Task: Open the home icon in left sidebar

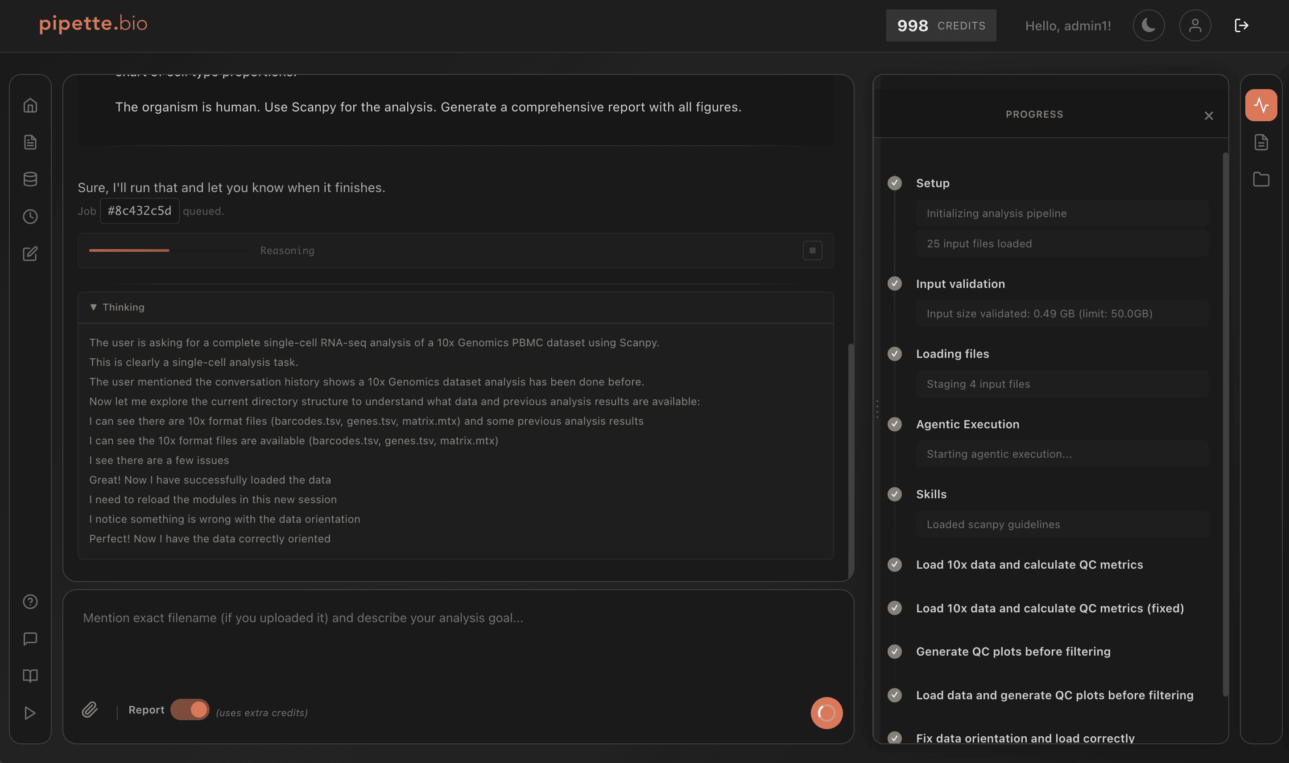Action: pos(30,105)
